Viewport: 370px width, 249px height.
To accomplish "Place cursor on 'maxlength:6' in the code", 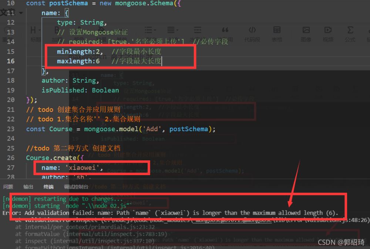I will click(78, 61).
